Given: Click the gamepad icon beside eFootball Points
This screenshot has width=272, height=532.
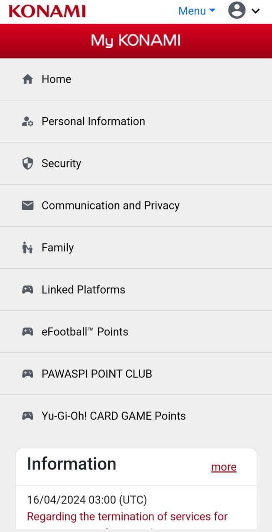Looking at the screenshot, I should pos(27,332).
